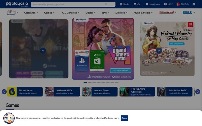The image size is (202, 126).
Task: Select second carousel indicator dash
Action: [90, 82]
